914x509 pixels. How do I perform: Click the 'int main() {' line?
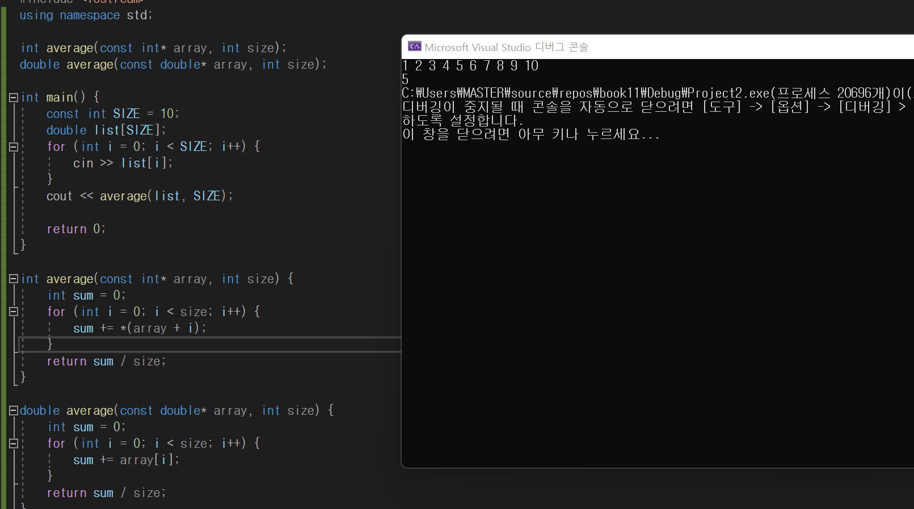click(60, 97)
